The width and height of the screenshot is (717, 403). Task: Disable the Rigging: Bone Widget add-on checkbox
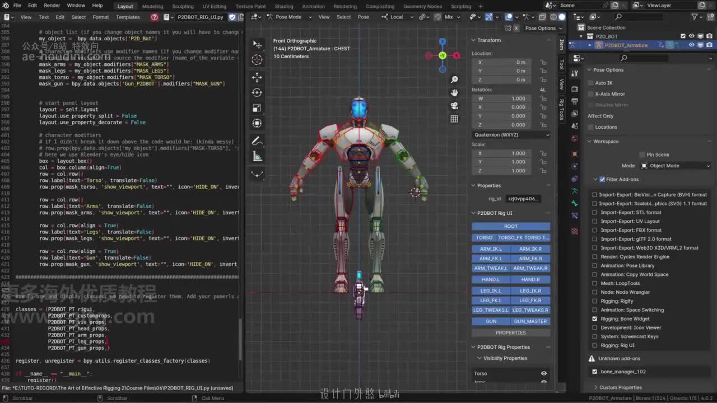tap(595, 318)
